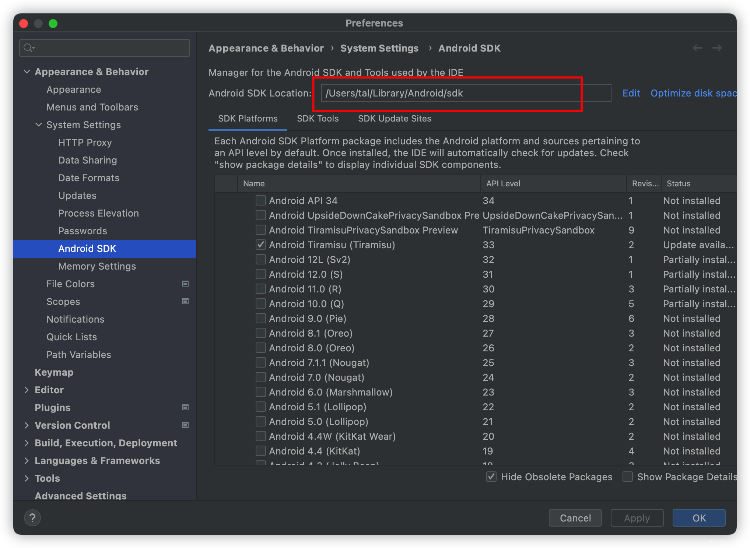The image size is (750, 548).
Task: Click project-level icon beside File Colors
Action: point(185,284)
